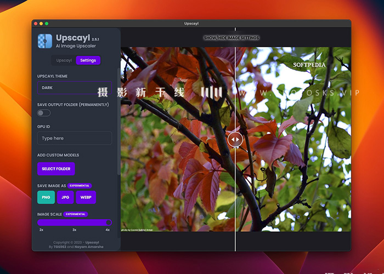Viewport: 384px width, 274px height.
Task: Click the upscaled image preview right side
Action: 293,139
